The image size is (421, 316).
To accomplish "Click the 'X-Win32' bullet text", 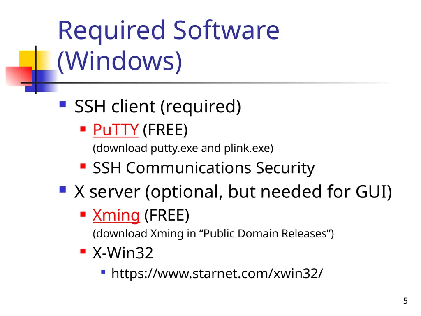I will [x=123, y=253].
